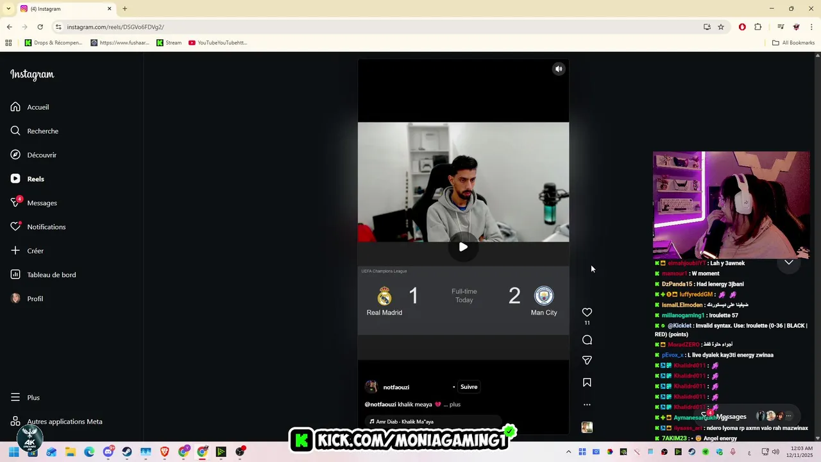
Task: Open floating Messages pill
Action: point(747,416)
